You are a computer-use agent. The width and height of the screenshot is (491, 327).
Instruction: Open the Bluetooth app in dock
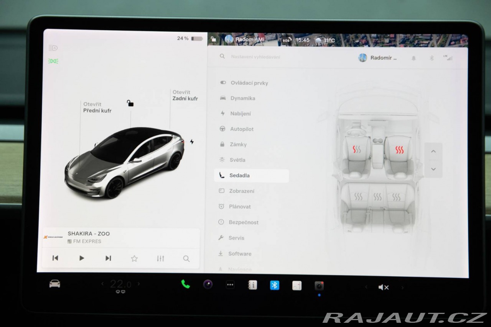tap(275, 285)
